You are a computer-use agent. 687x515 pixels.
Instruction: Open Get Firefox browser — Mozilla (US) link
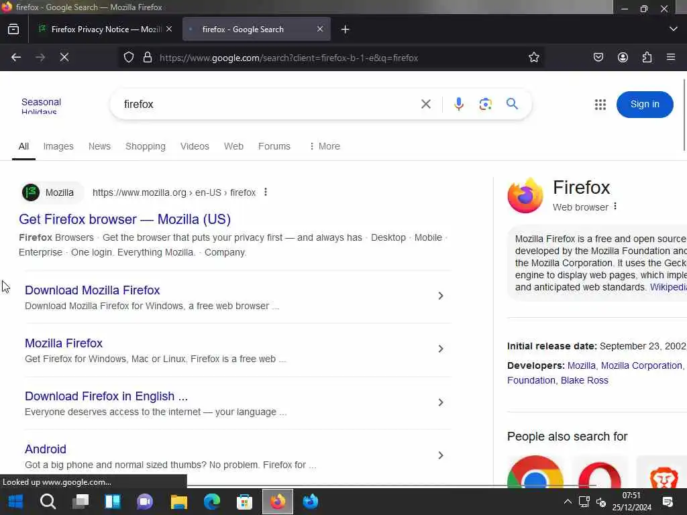click(x=125, y=219)
